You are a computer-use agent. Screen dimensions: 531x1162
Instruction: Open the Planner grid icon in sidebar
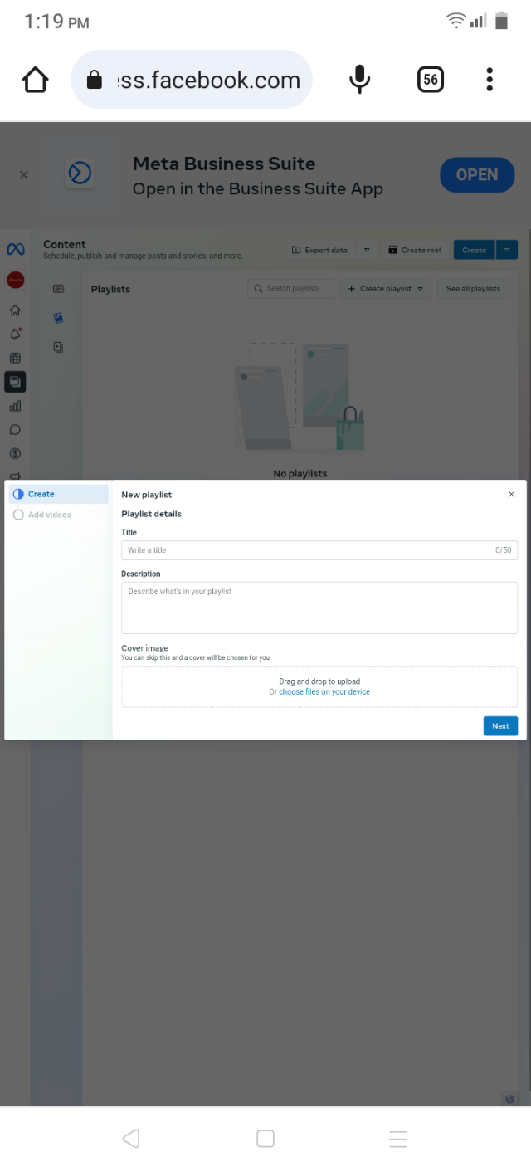click(x=15, y=358)
